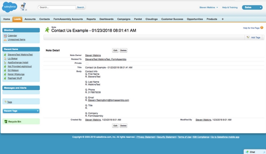
Task: Open the Chat widget label
Action: click(252, 152)
